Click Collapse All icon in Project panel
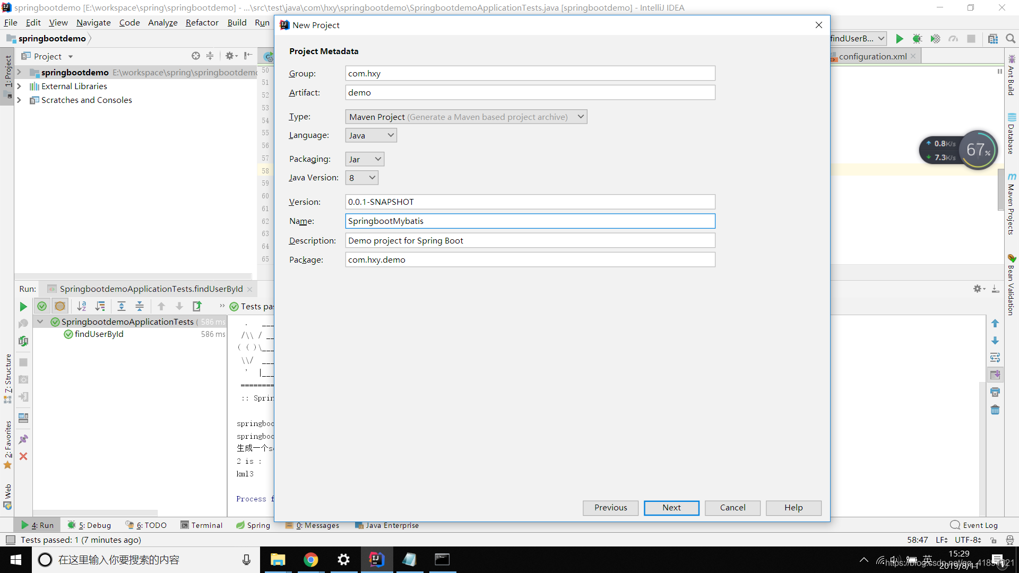 click(x=210, y=56)
